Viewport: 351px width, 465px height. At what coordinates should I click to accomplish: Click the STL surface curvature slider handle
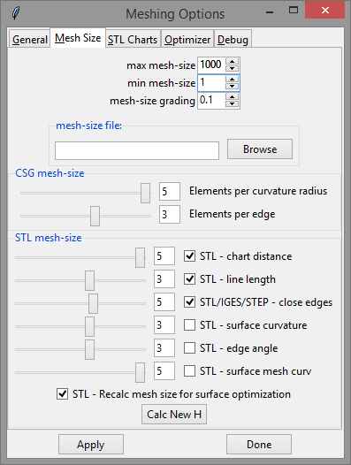(x=89, y=326)
